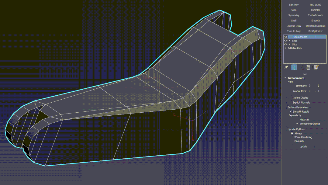
Task: Toggle Show End Result icon
Action: (294, 67)
